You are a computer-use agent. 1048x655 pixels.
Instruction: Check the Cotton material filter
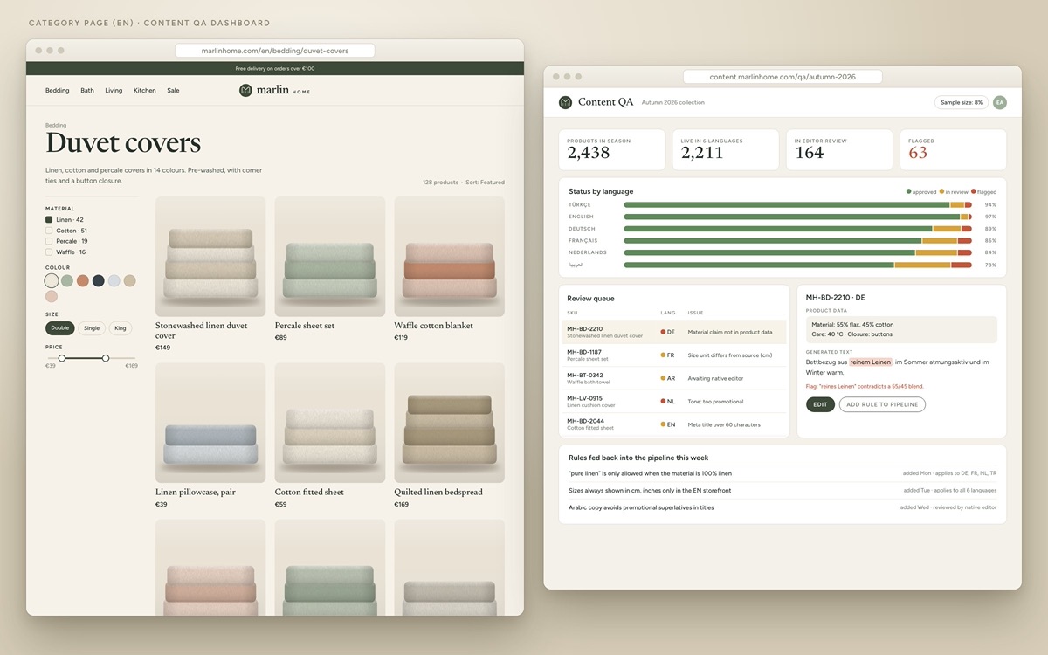point(49,231)
